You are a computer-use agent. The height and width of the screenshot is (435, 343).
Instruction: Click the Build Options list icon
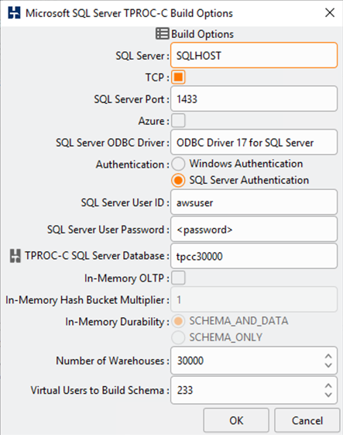(x=162, y=34)
